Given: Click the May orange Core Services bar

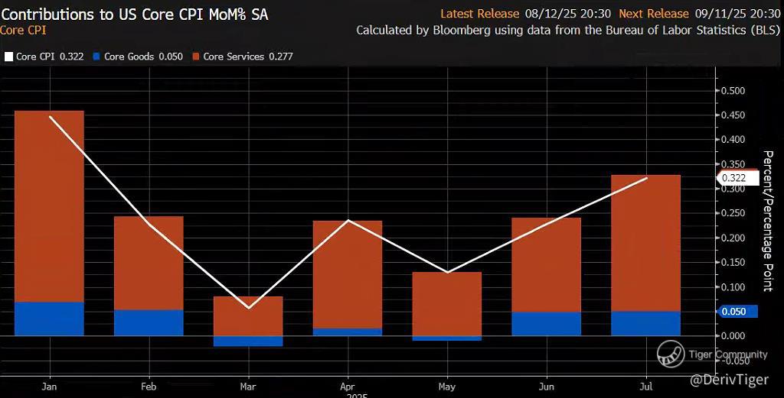Looking at the screenshot, I should [447, 304].
